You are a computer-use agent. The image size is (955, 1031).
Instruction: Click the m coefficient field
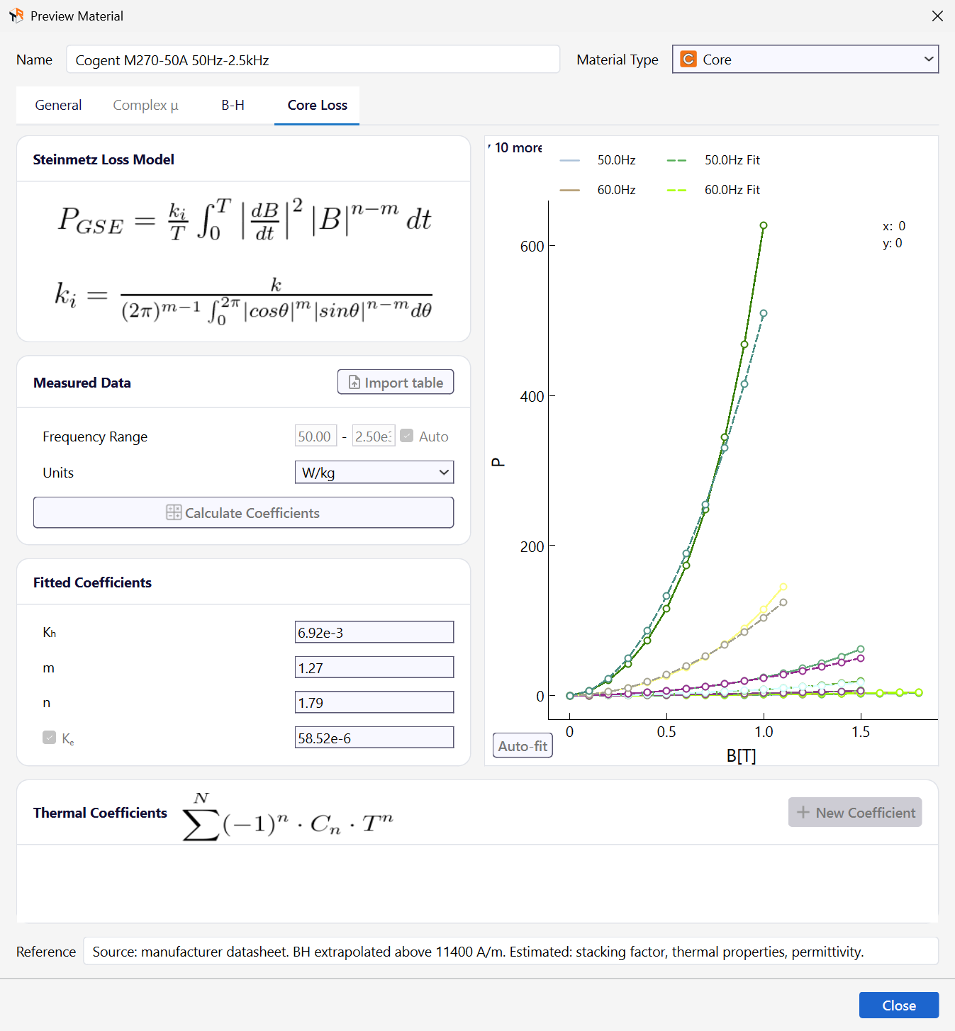point(374,667)
